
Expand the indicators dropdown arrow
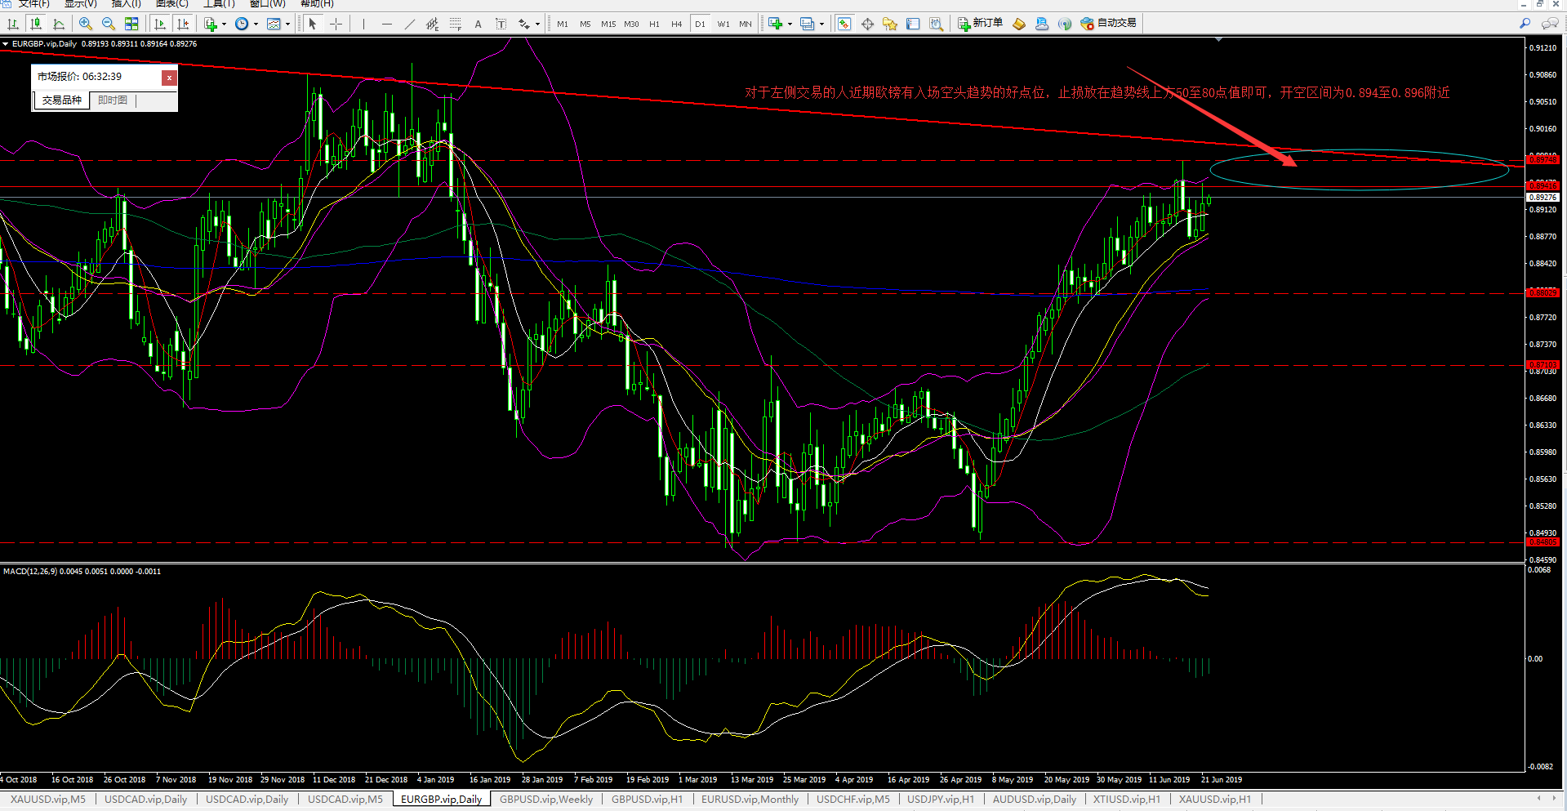pos(224,24)
